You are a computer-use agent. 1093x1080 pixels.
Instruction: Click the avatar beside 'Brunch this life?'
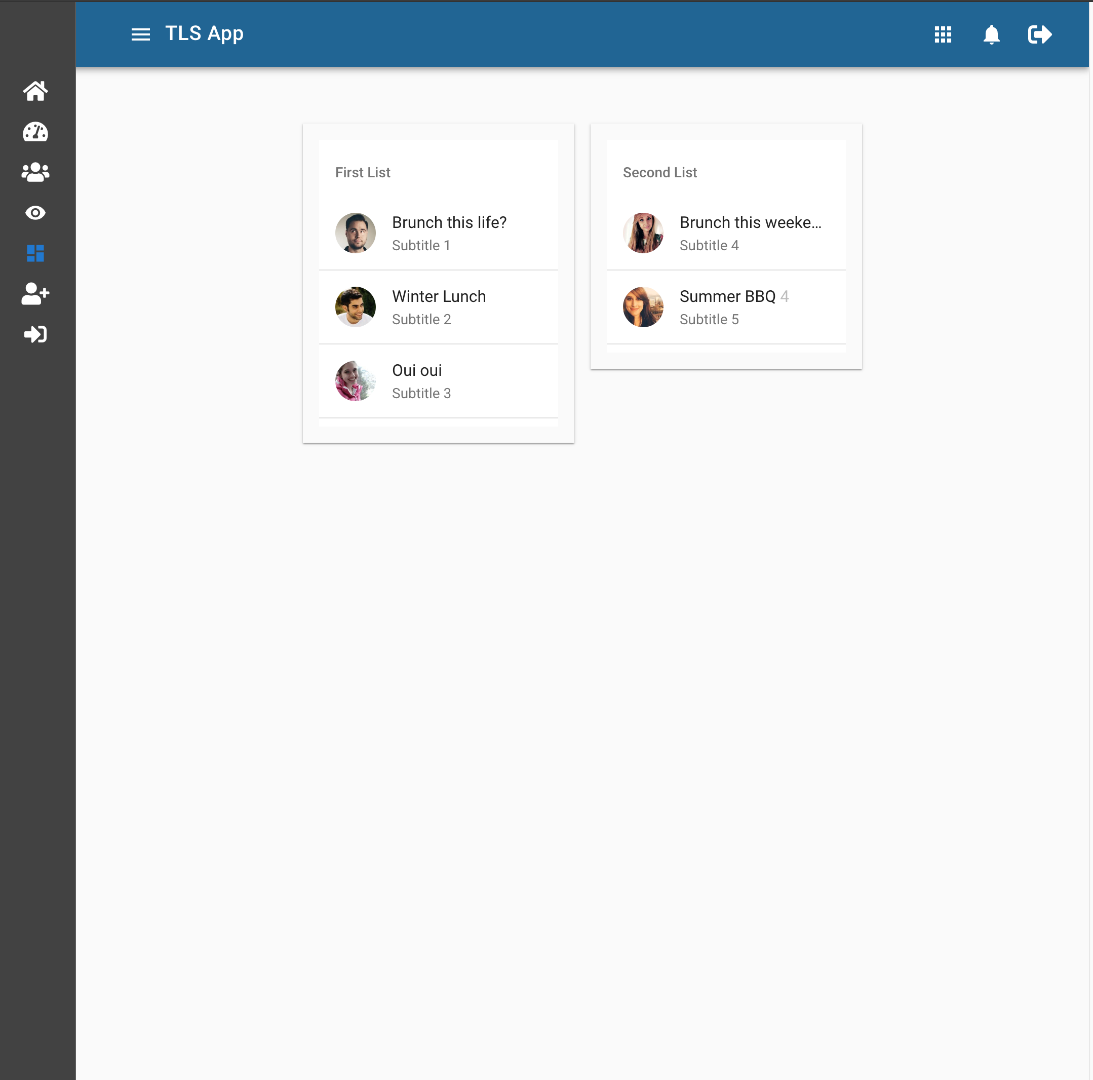355,233
